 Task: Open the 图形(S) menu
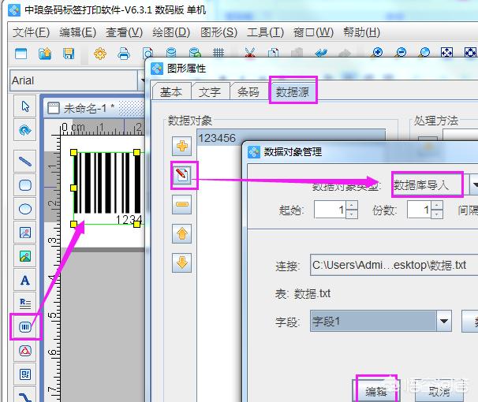coord(218,32)
